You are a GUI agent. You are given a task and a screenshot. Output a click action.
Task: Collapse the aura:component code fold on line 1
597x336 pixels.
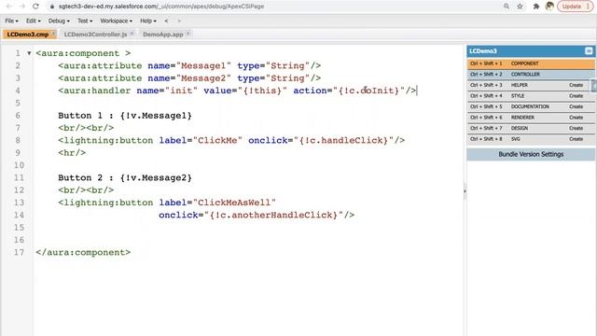(x=29, y=53)
